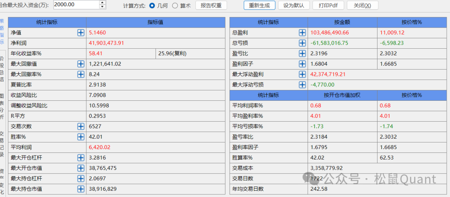The height and width of the screenshot is (197, 450).
Task: Open the 报告权重 settings button
Action: point(211,5)
